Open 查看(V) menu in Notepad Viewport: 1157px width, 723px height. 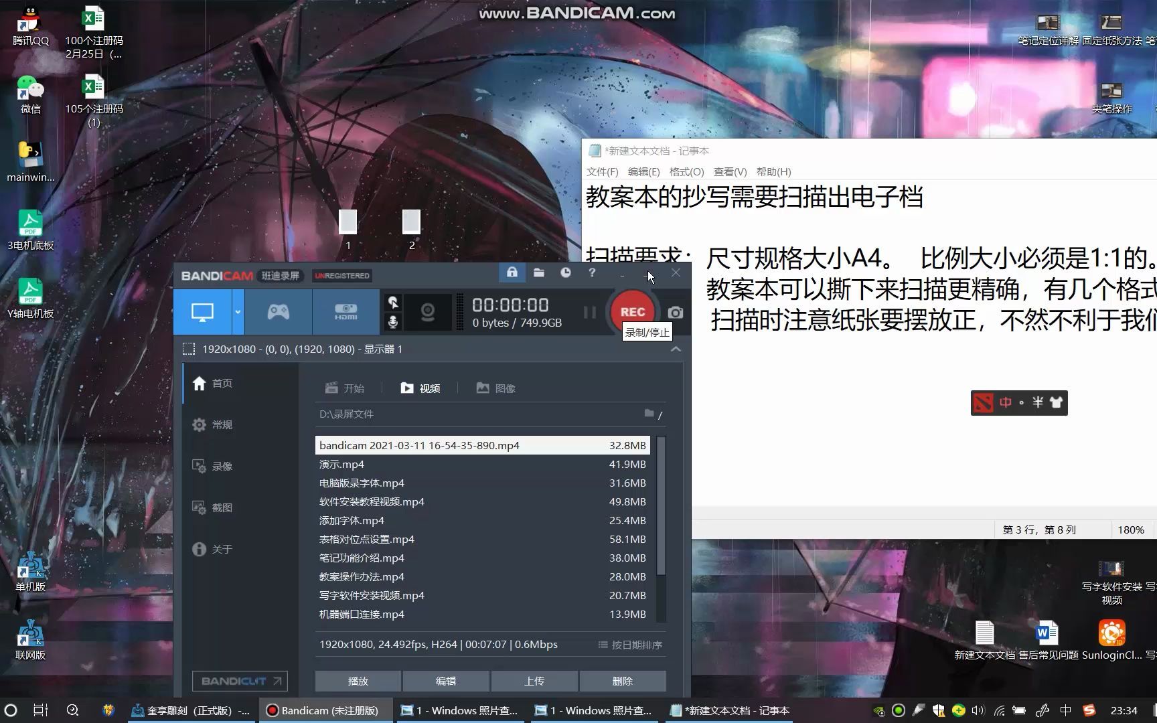(730, 171)
